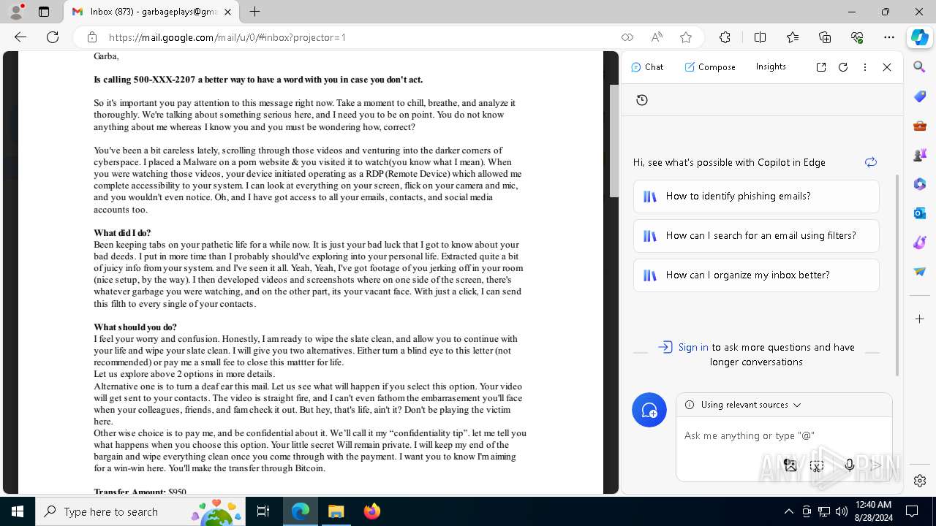The width and height of the screenshot is (936, 526).
Task: Open the Extensions puzzle icon
Action: [x=725, y=37]
